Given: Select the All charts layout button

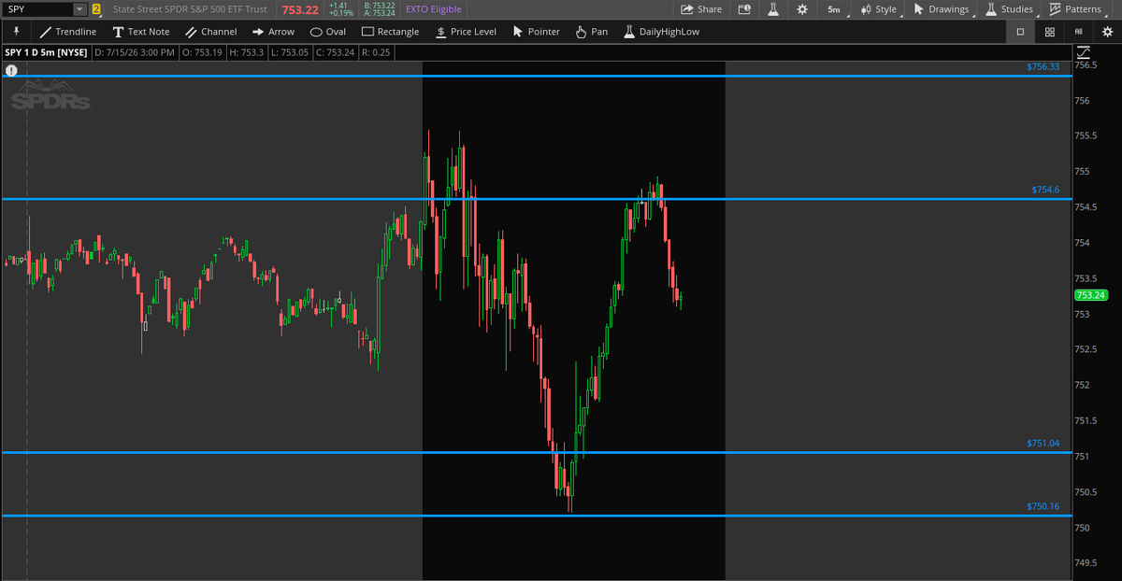Looking at the screenshot, I should [x=1078, y=32].
